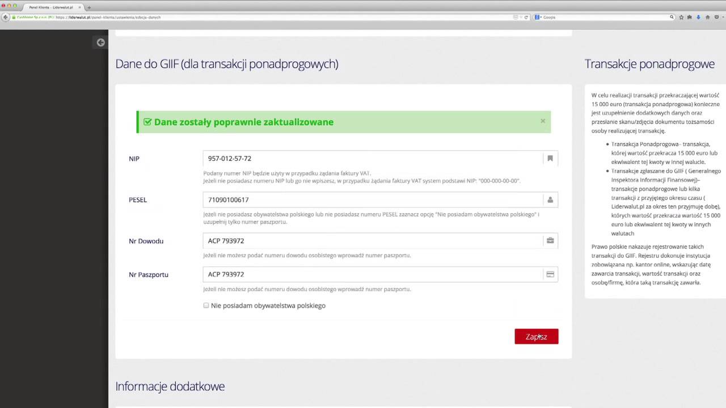
Task: Click the 'Nr Paszportu' field label
Action: [149, 275]
